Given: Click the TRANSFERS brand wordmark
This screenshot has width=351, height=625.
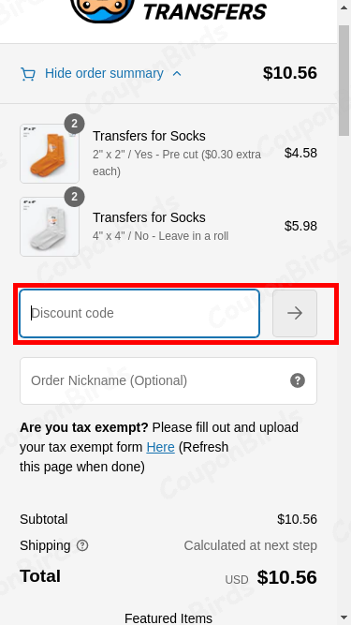Looking at the screenshot, I should 205,11.
